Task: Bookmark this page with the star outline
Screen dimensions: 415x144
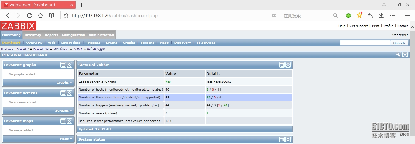Action: click(x=66, y=15)
